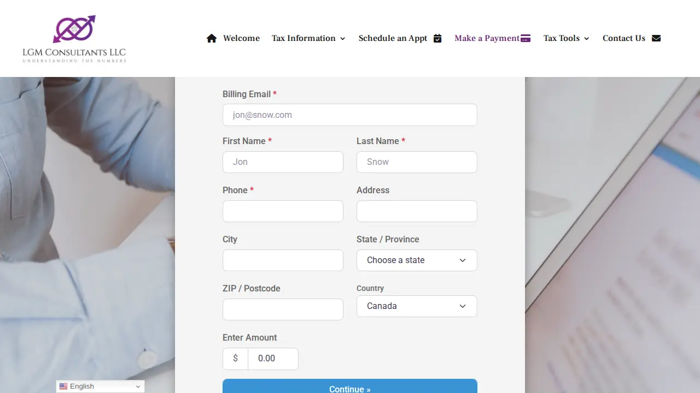Click the Continue button
Screen dimensions: 700x393
pyautogui.click(x=350, y=386)
